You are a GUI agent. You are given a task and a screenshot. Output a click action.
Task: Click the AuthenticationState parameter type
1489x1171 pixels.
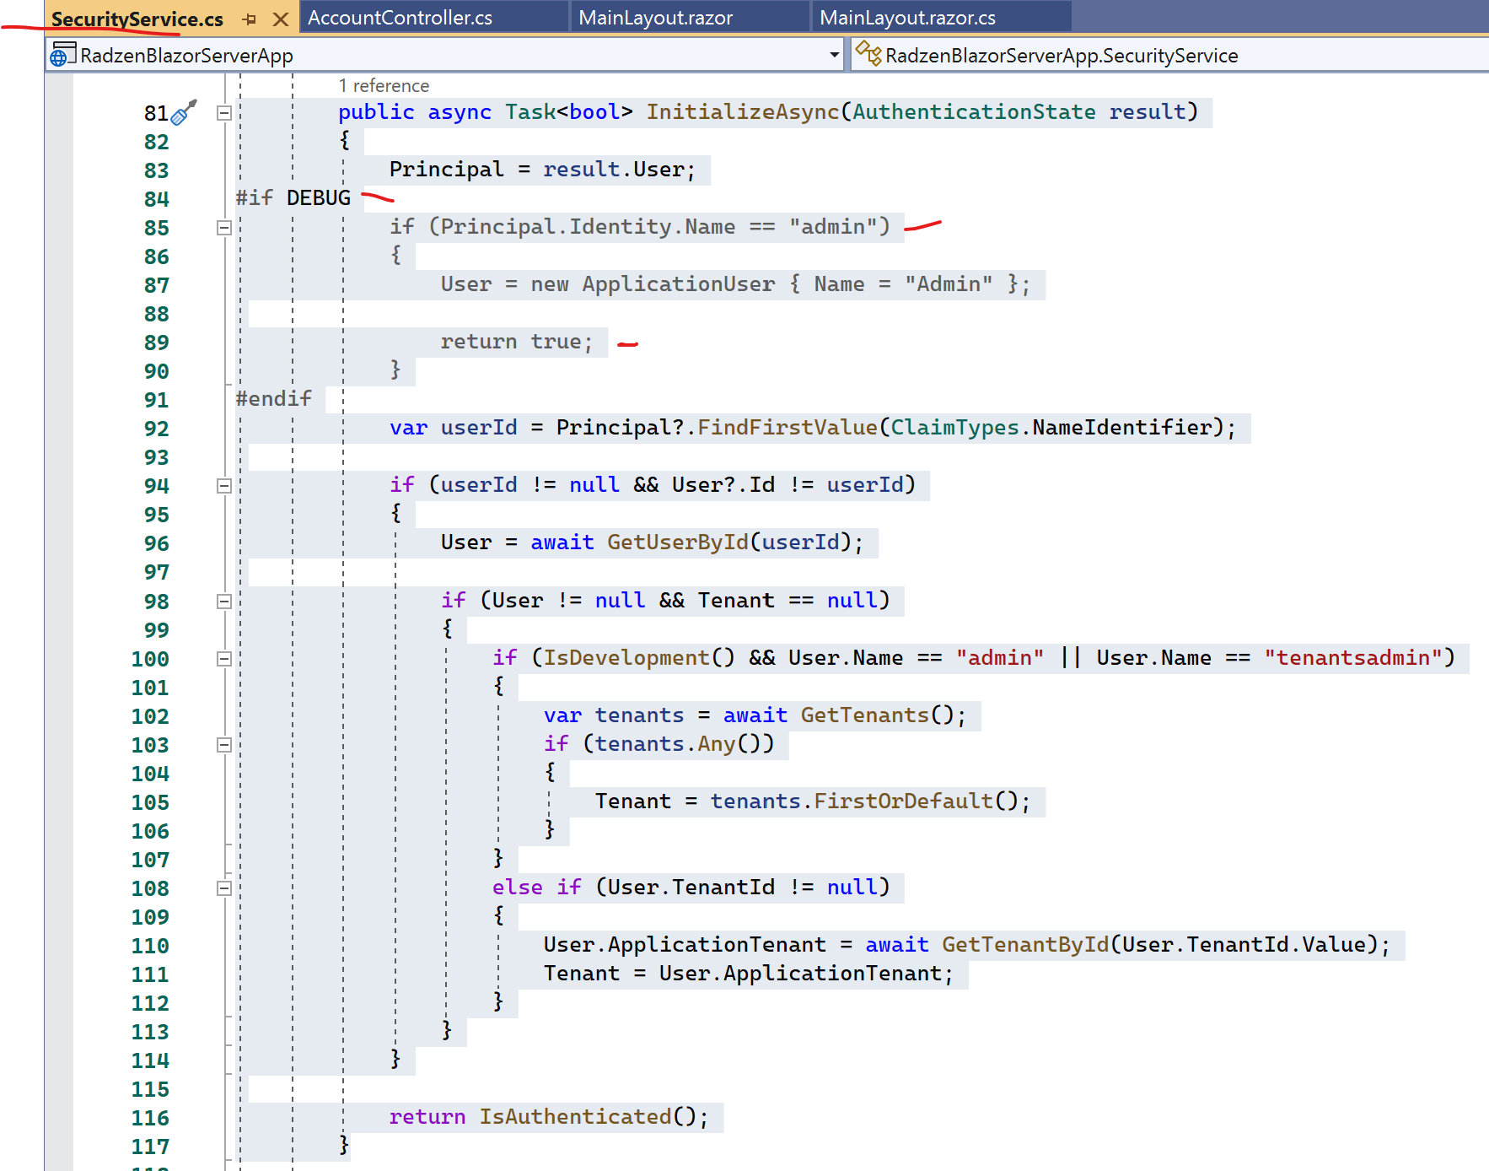(974, 112)
